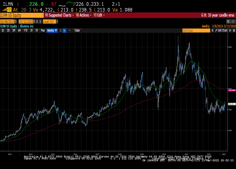Open the Edit menu
This screenshot has width=236, height=169.
[99, 15]
